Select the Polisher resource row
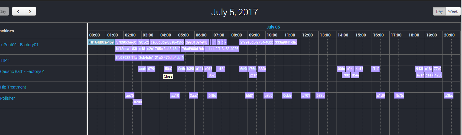 pyautogui.click(x=7, y=98)
